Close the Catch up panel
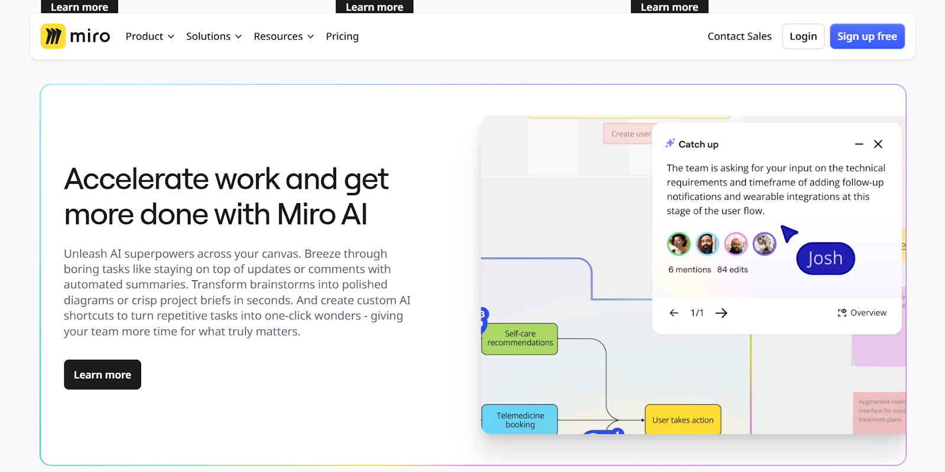Viewport: 945px width, 472px height. (x=878, y=144)
